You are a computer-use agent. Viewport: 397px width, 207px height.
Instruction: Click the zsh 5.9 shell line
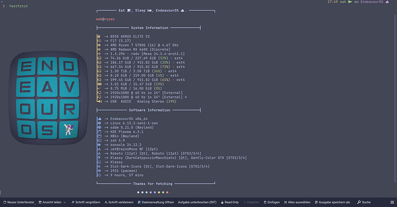[x=117, y=140]
